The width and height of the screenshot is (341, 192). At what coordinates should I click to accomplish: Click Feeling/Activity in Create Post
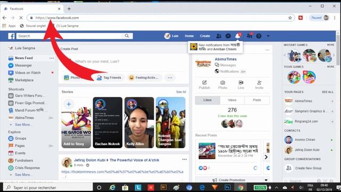[144, 78]
